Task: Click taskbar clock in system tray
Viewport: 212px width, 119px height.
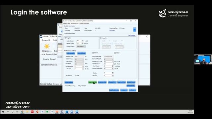Action: (x=190, y=112)
